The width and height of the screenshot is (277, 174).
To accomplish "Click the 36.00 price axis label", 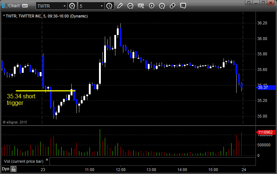I will 262,39.
